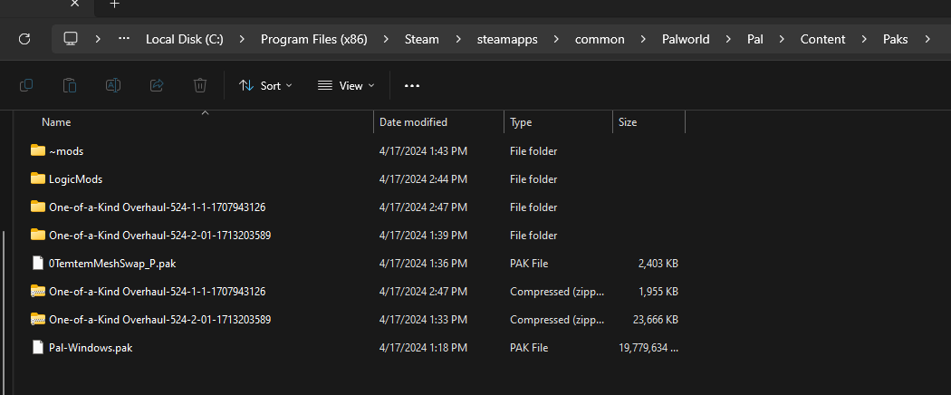Select 0TemtemMeshSwap_P.pak file icon

click(38, 264)
